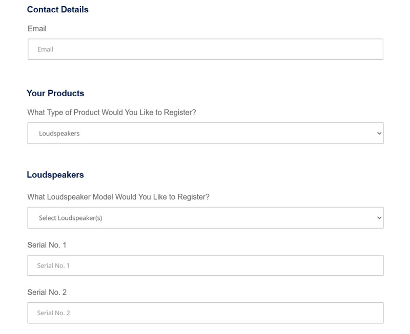The height and width of the screenshot is (334, 410).
Task: Select the Loudspeakers value text in dropdown
Action: 59,133
